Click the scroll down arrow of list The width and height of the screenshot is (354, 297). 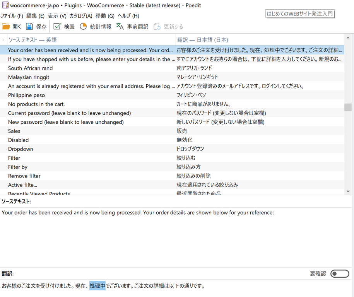(348, 191)
